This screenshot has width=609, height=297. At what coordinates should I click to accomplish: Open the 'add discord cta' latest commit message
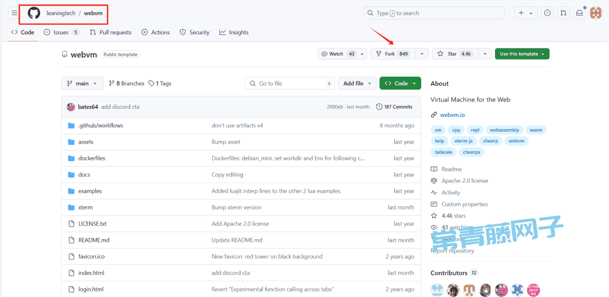pos(121,107)
